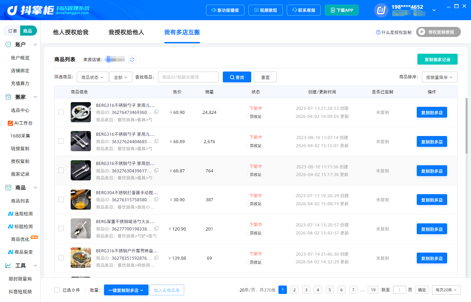Copy product ID 36276315758580 icon
Screen dimensions: 471x302
click(x=156, y=200)
